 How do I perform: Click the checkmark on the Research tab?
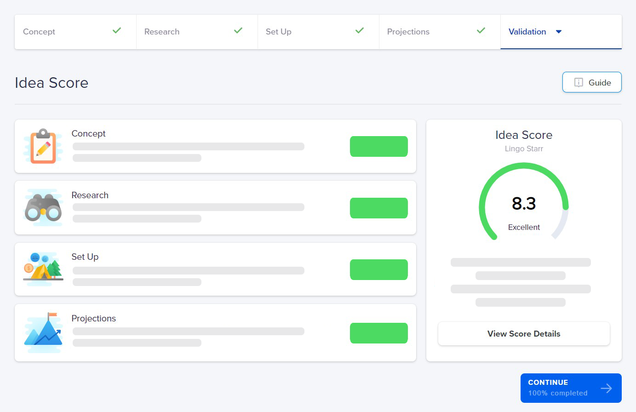point(238,31)
